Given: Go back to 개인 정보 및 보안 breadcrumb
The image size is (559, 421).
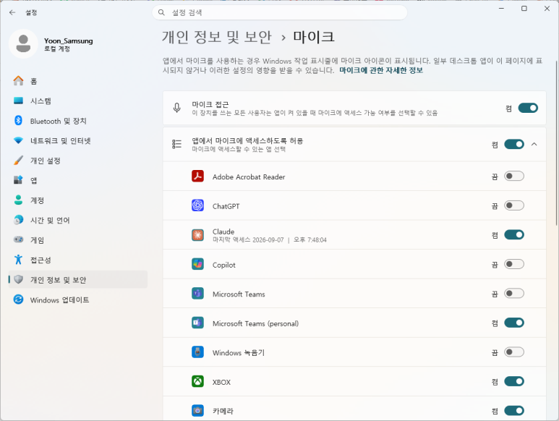Looking at the screenshot, I should [x=217, y=37].
